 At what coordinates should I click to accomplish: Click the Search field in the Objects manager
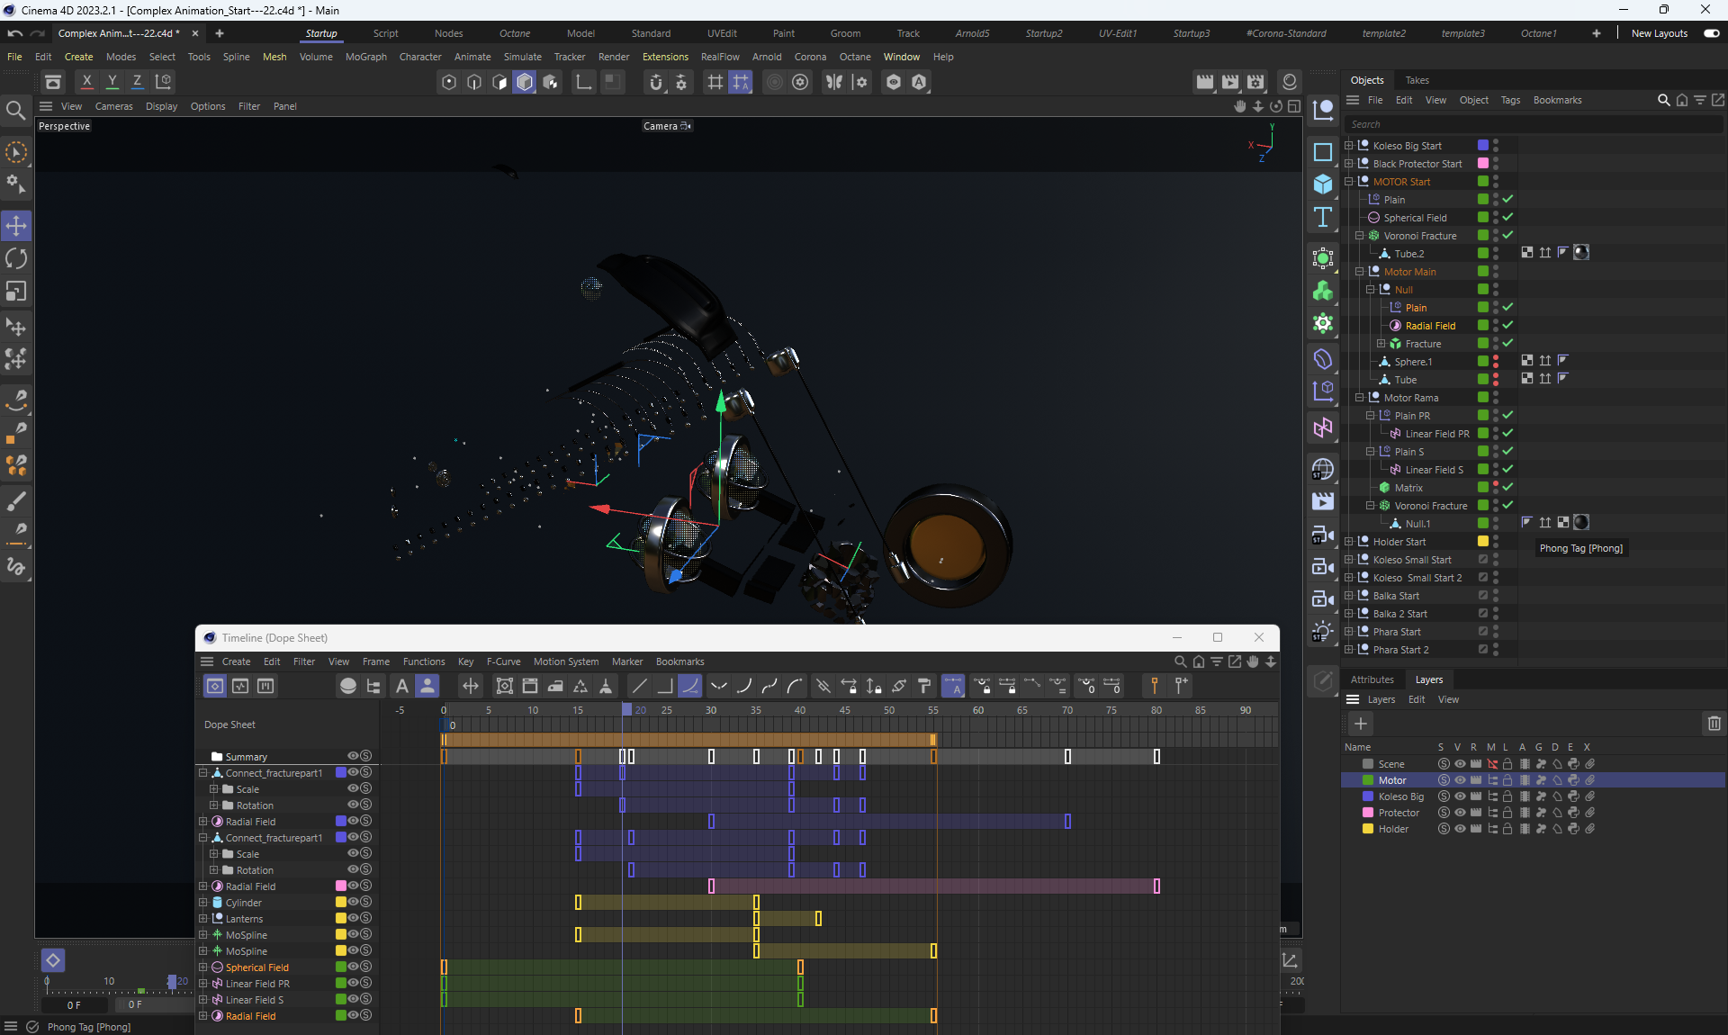(1530, 124)
